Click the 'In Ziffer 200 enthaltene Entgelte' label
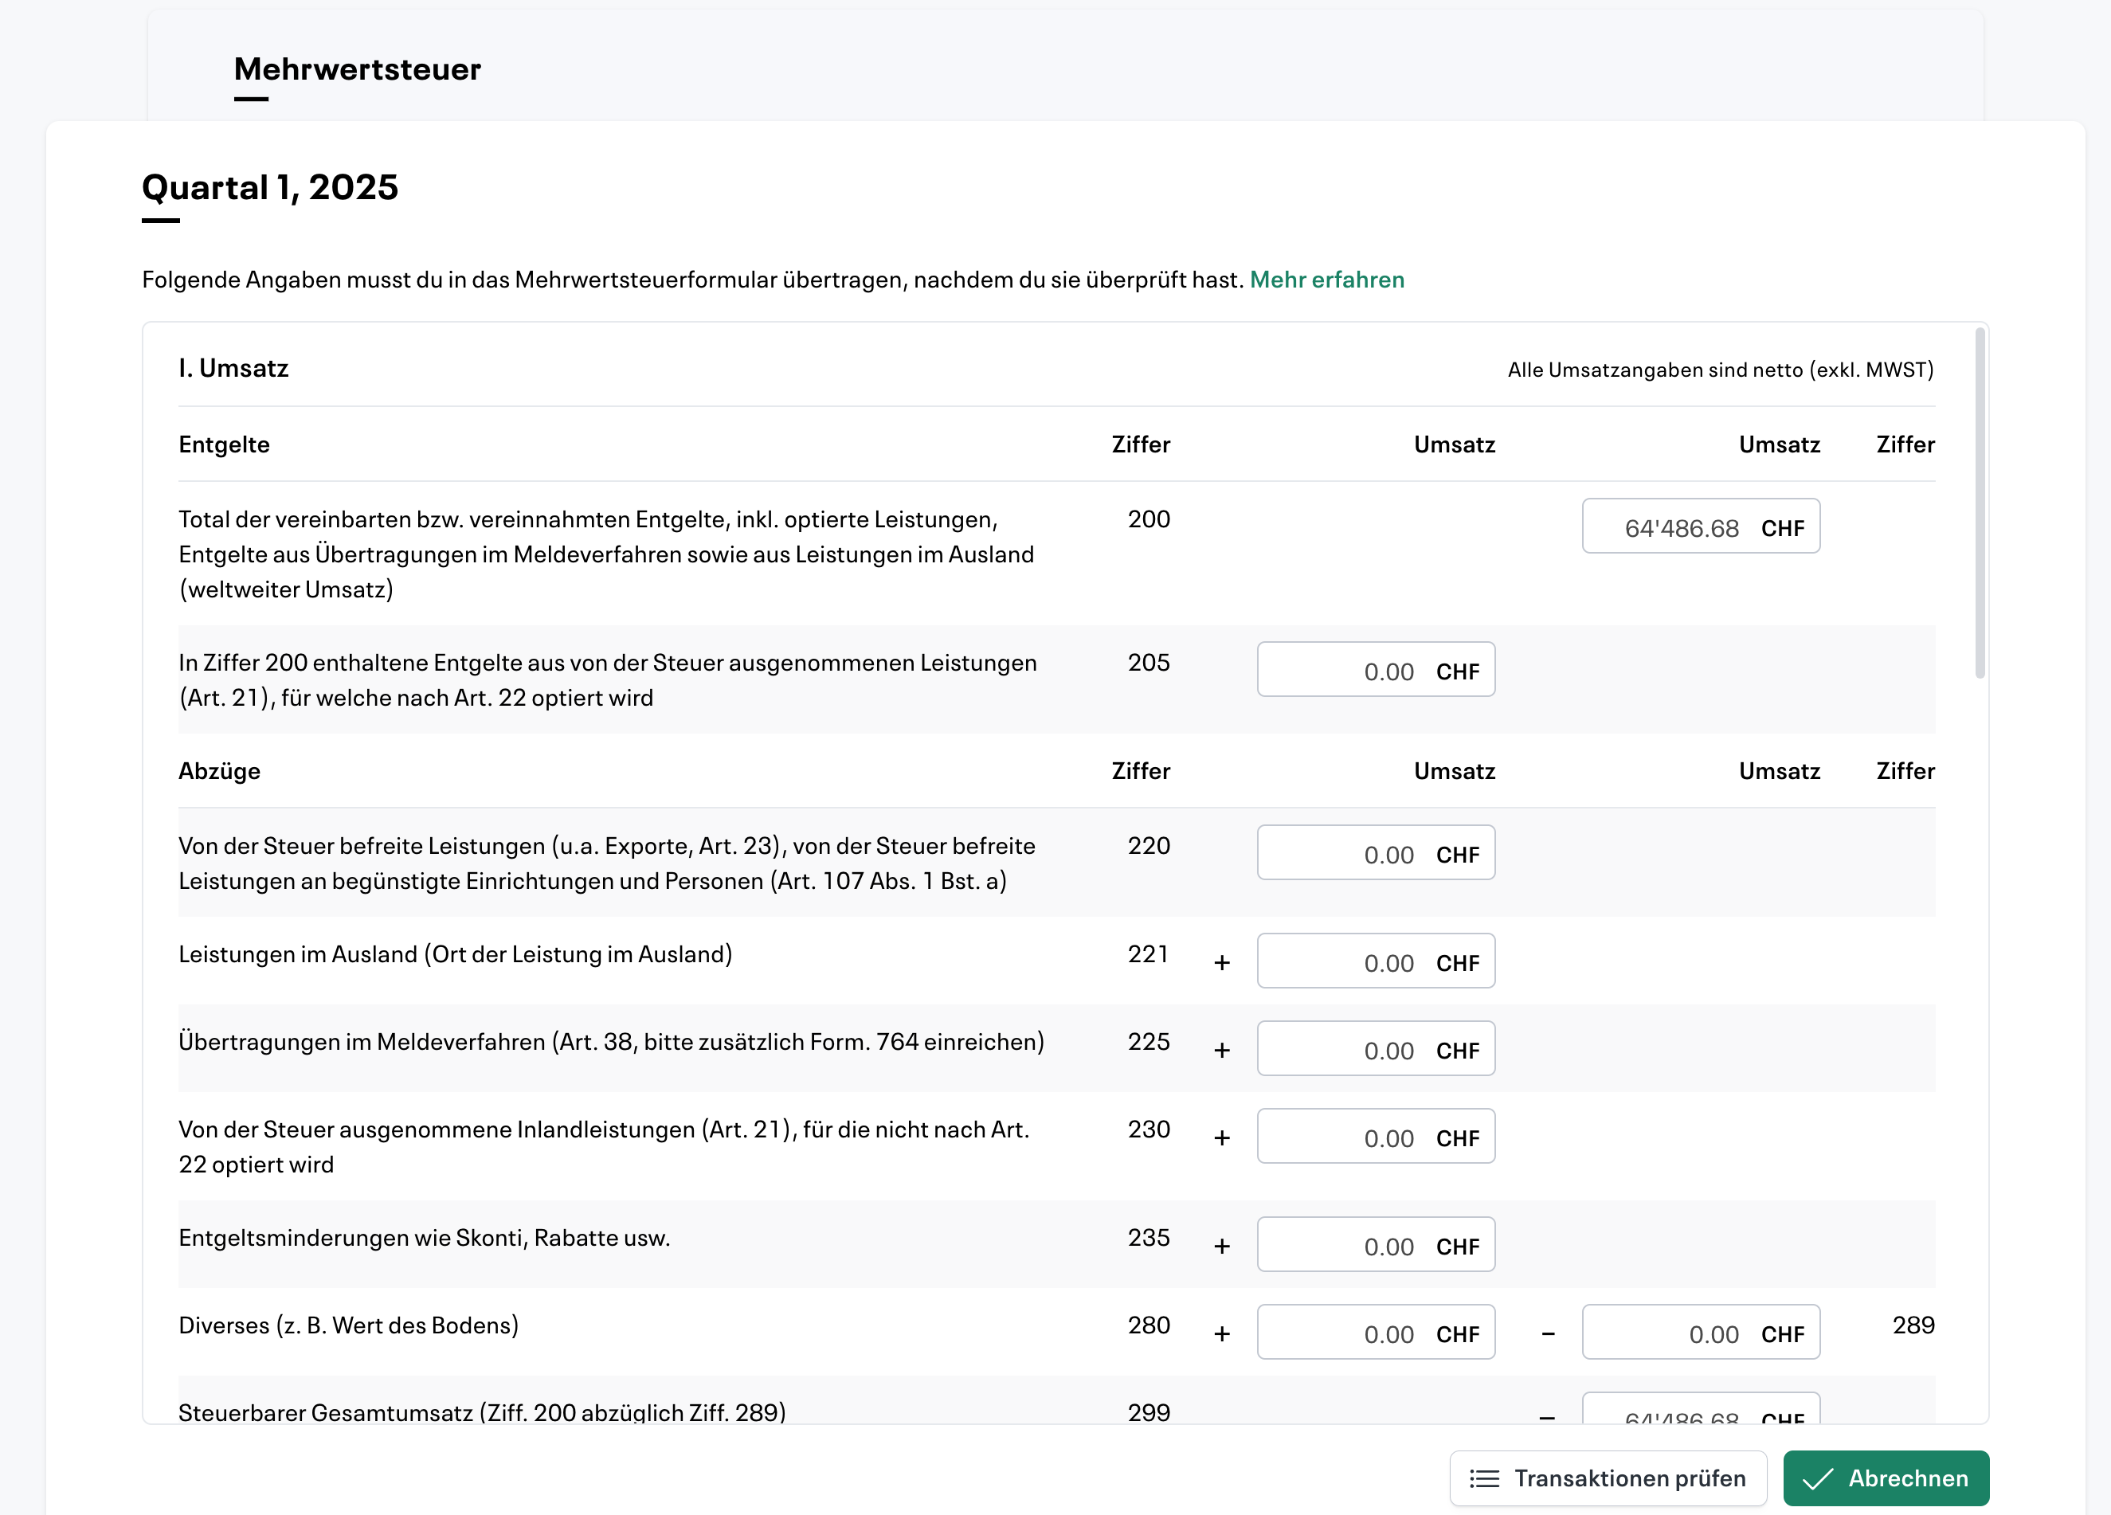Image resolution: width=2111 pixels, height=1515 pixels. point(608,680)
